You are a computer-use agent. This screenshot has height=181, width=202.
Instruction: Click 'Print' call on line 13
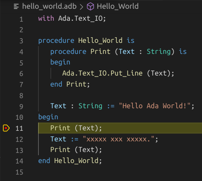(60, 150)
